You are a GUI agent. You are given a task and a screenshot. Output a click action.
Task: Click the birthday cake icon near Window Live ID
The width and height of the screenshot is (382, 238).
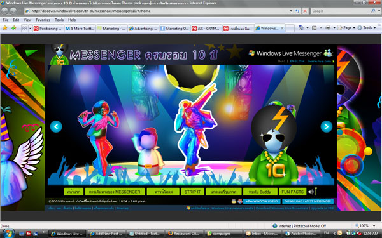click(234, 201)
